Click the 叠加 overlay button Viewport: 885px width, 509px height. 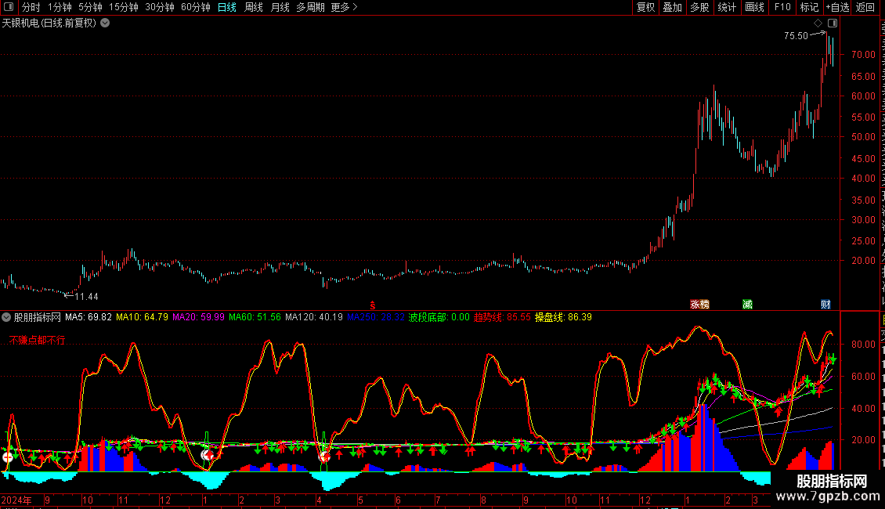pyautogui.click(x=672, y=7)
